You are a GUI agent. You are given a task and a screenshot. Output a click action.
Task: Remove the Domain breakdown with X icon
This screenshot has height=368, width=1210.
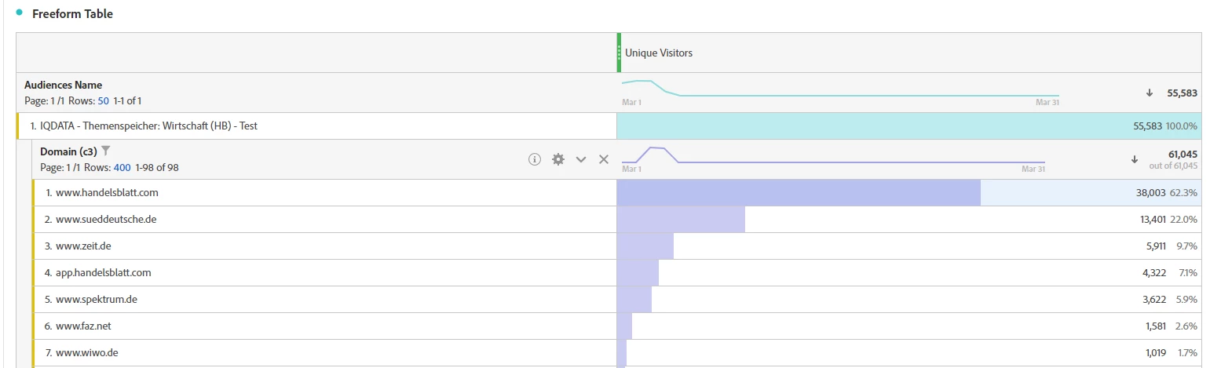click(604, 159)
